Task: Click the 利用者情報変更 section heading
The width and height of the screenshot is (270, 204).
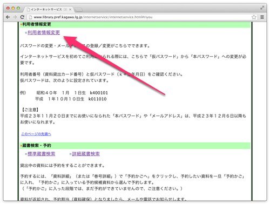Action: click(x=37, y=24)
